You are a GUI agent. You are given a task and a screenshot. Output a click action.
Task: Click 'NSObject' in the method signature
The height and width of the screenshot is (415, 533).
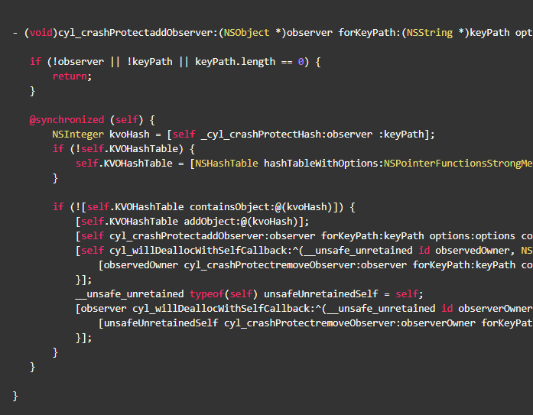[x=246, y=33]
